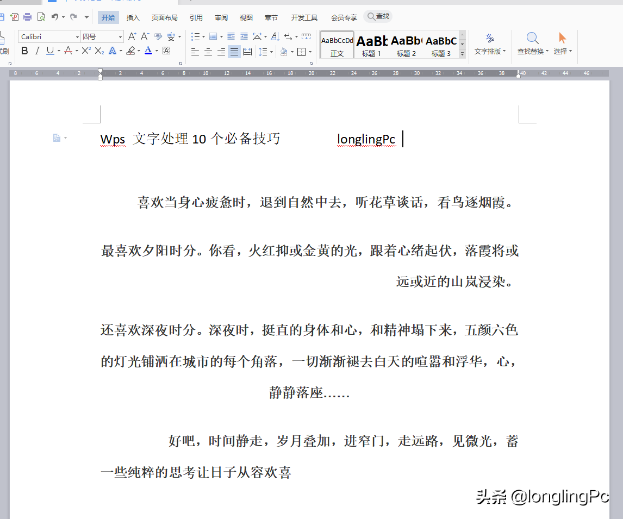The width and height of the screenshot is (623, 519).
Task: Sort text with the A-Z sort icon
Action: [275, 36]
